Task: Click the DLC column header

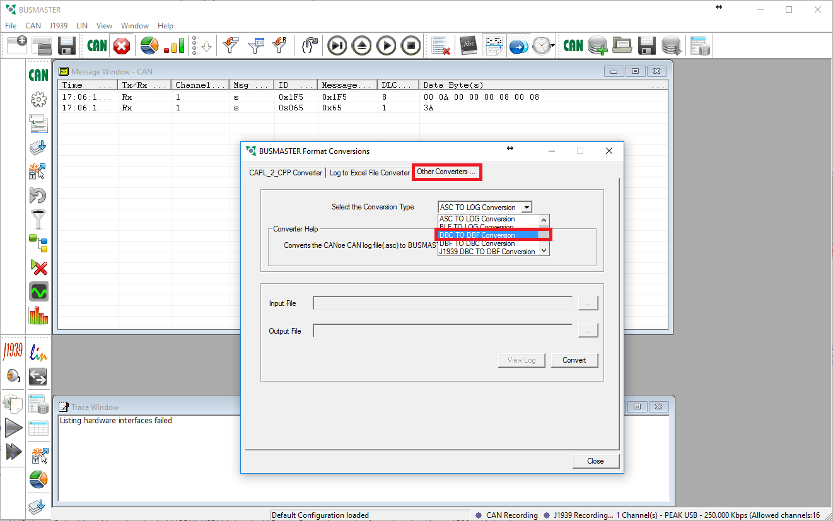Action: pyautogui.click(x=399, y=85)
